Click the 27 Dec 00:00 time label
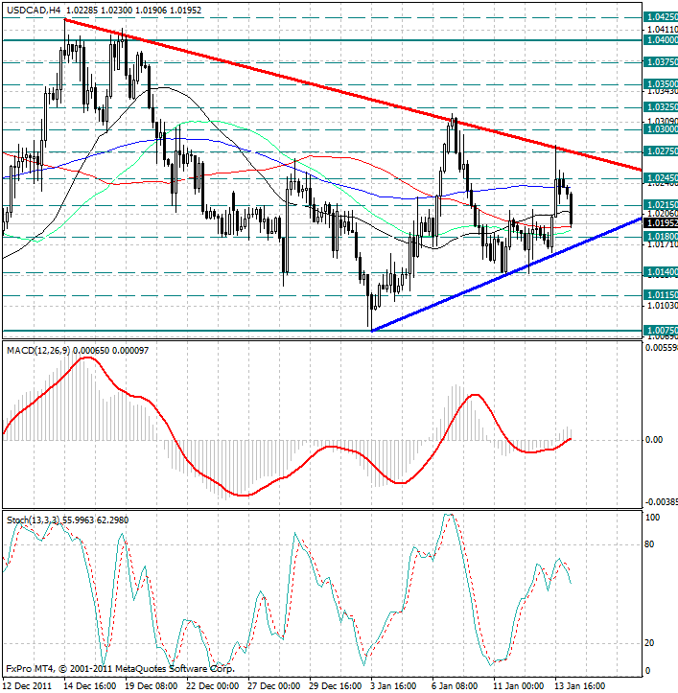The height and width of the screenshot is (693, 678). 273,686
